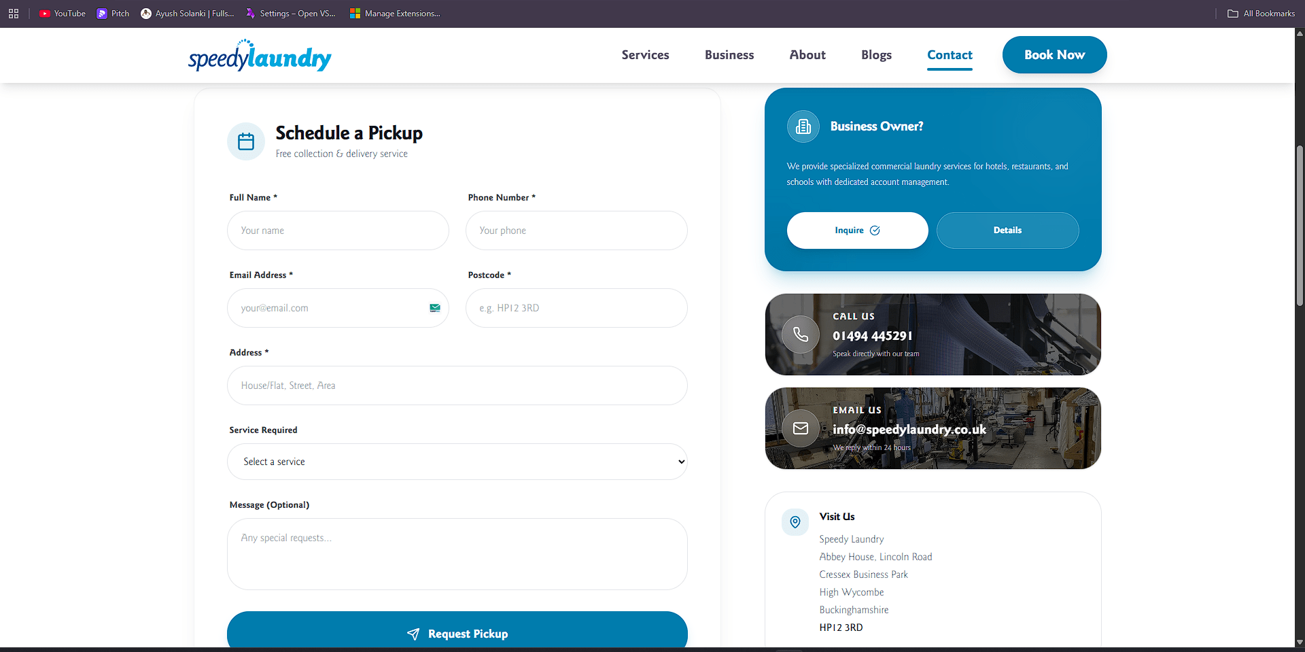The height and width of the screenshot is (652, 1305).
Task: Click the Service Required label
Action: click(263, 430)
